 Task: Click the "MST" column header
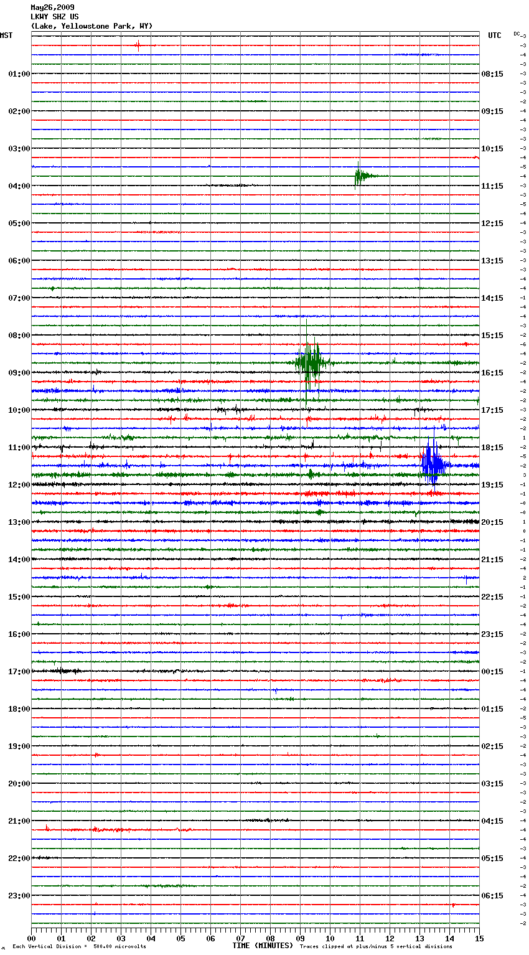6,35
